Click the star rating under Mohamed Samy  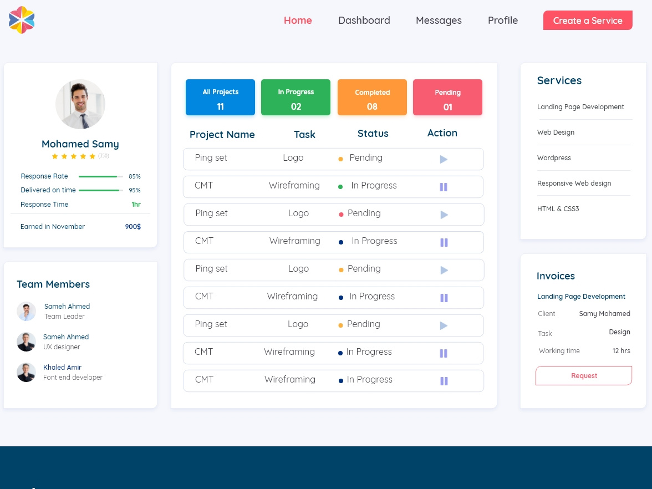[74, 156]
